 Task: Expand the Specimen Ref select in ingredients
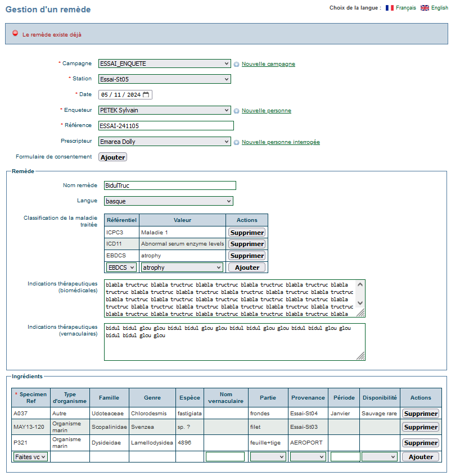click(x=30, y=457)
